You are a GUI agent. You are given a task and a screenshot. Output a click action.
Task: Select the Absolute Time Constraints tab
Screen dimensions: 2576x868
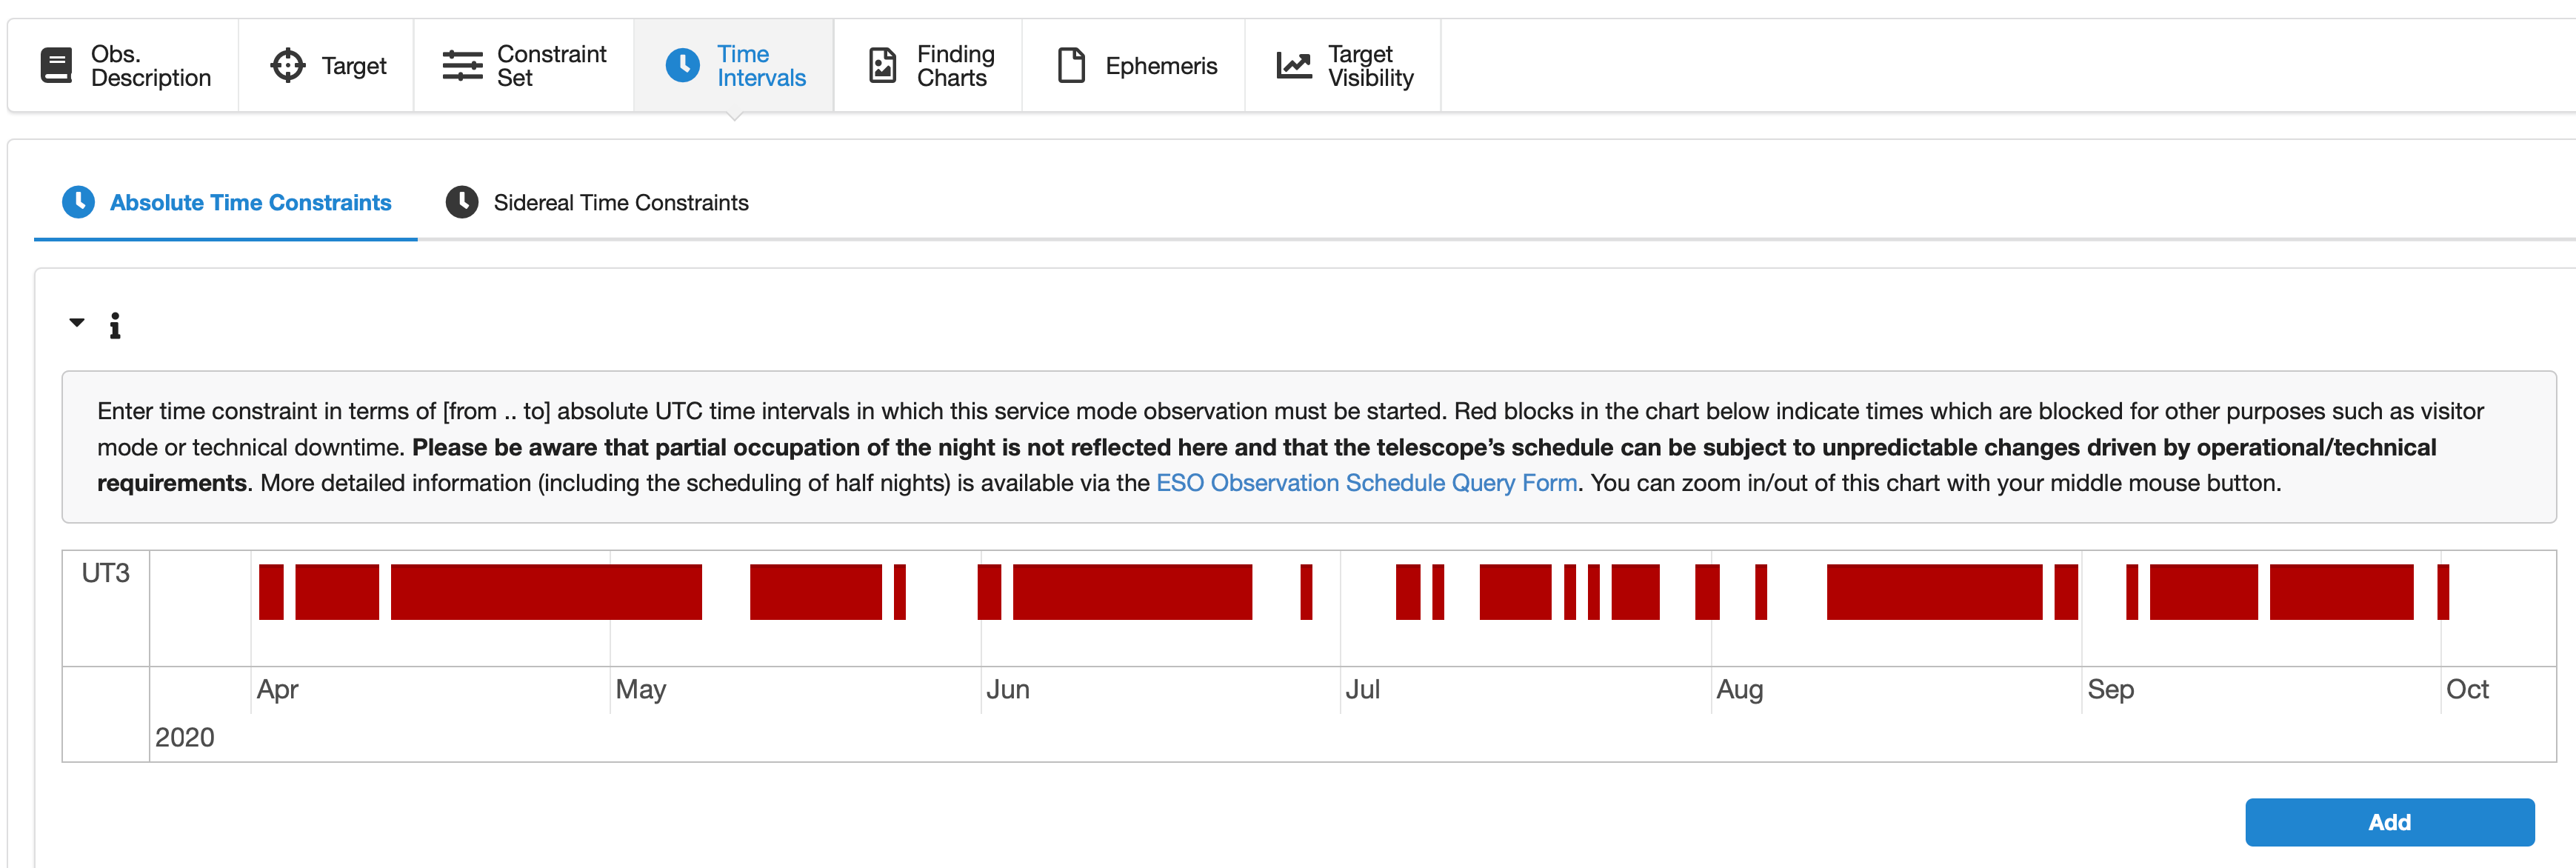coord(250,203)
